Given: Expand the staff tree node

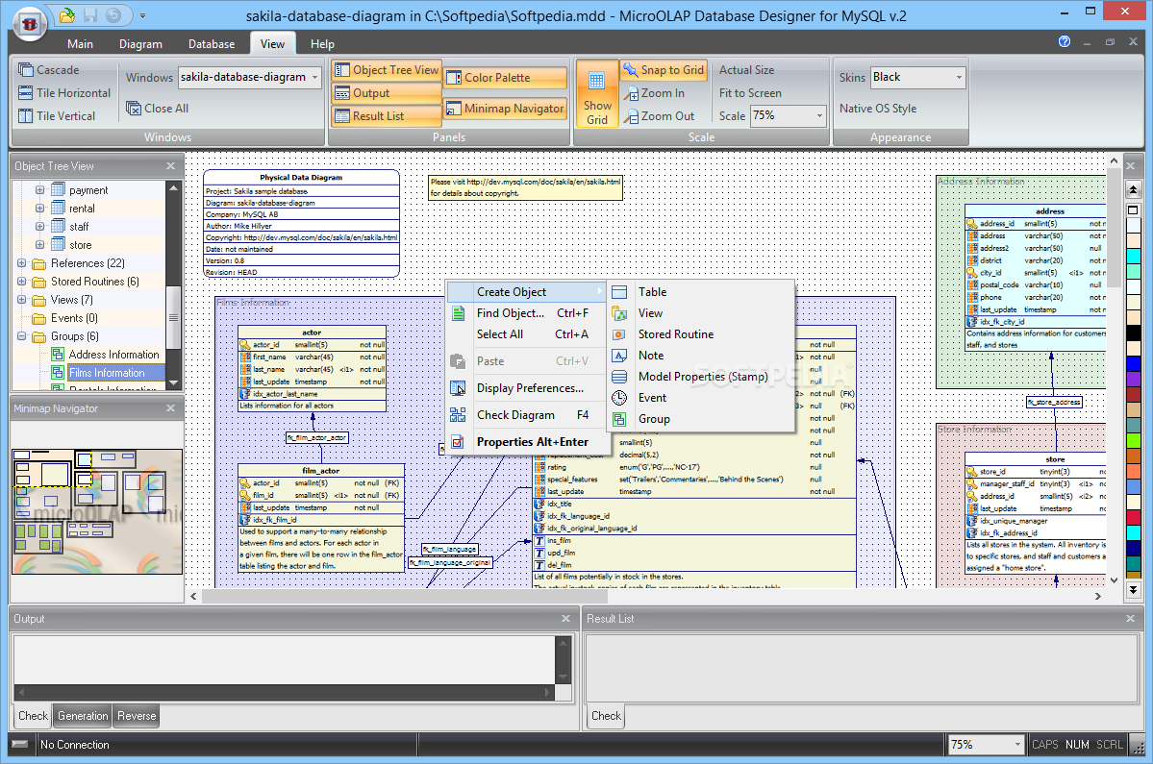Looking at the screenshot, I should tap(39, 227).
